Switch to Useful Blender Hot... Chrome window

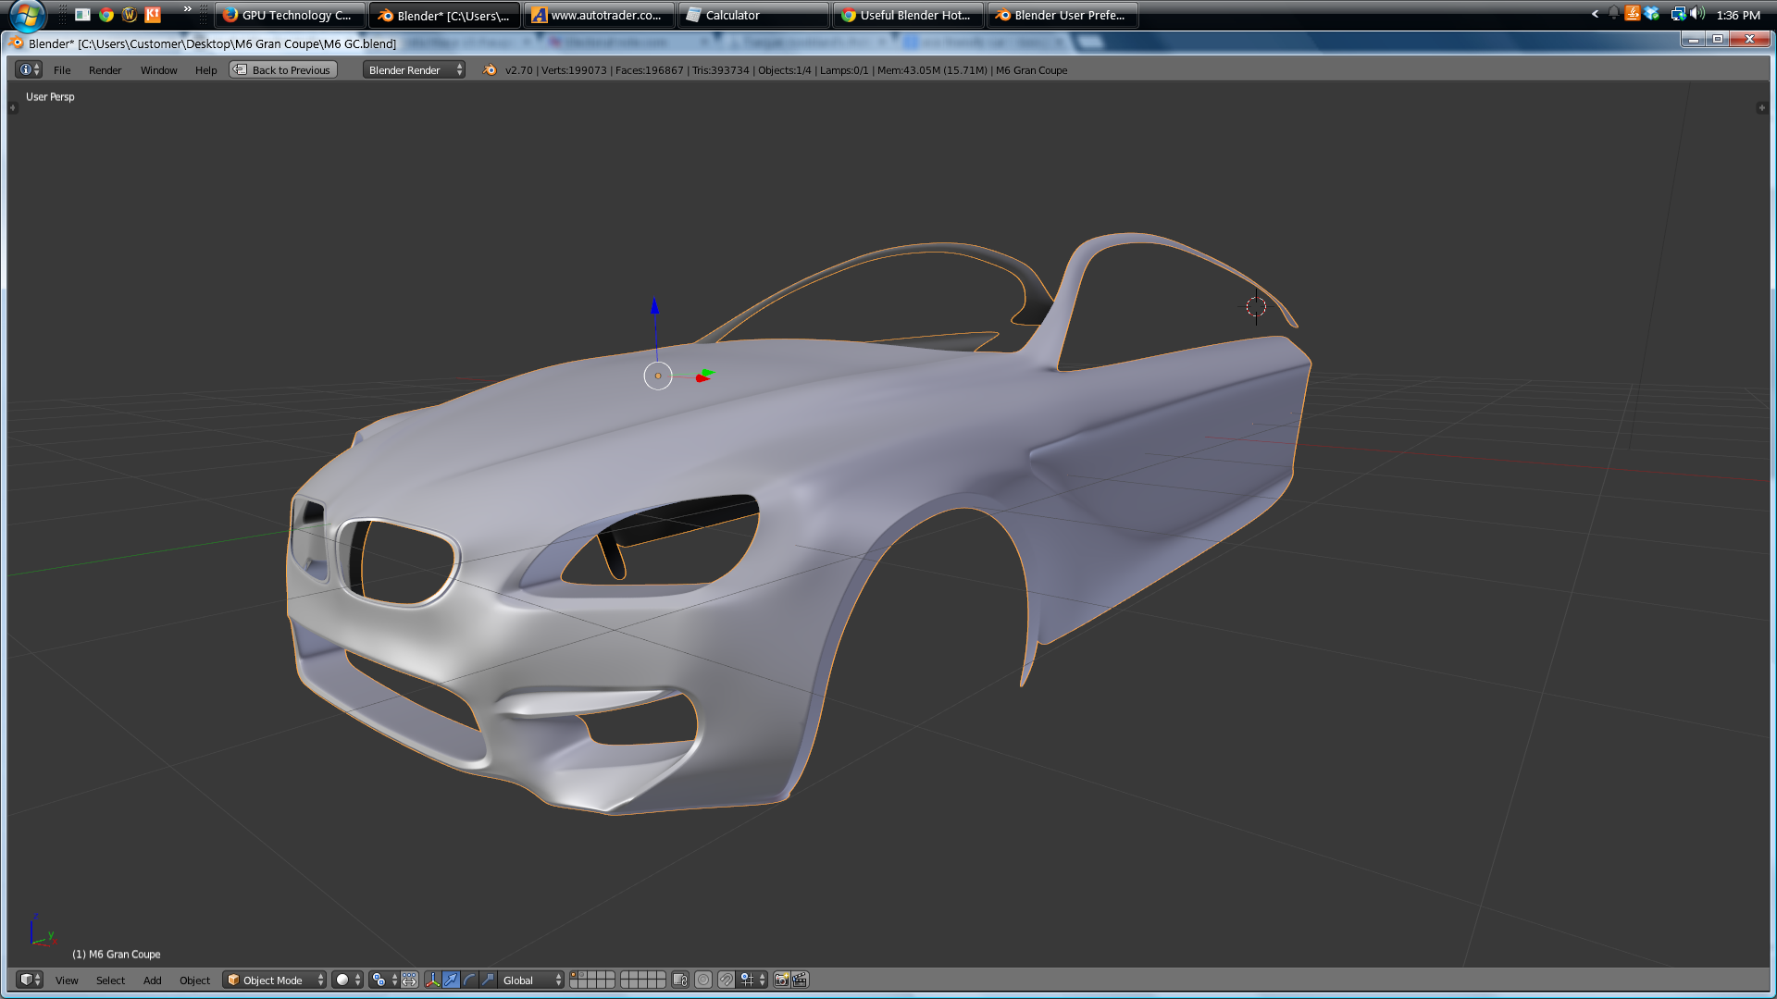909,15
